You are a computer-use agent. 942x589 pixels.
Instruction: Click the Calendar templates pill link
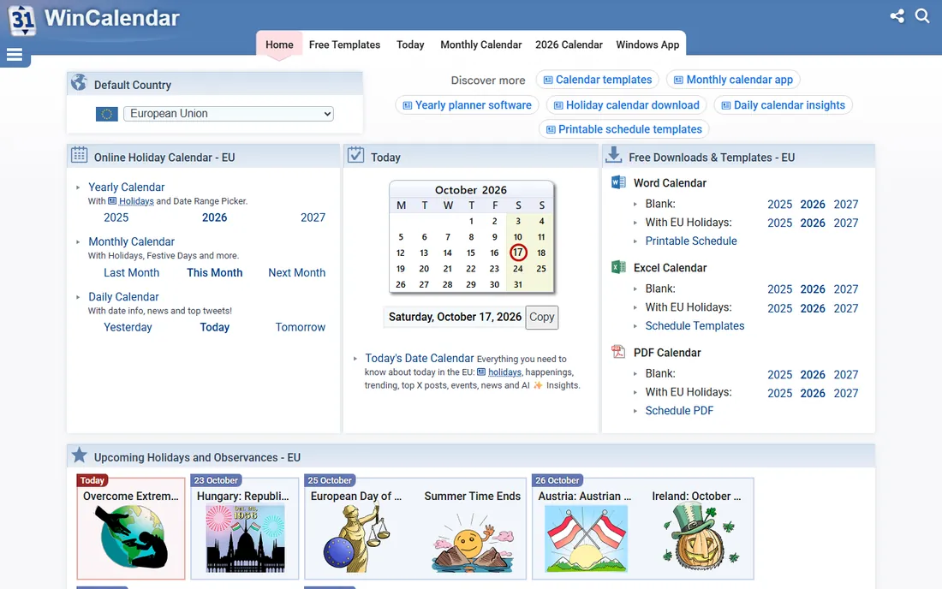pyautogui.click(x=598, y=80)
